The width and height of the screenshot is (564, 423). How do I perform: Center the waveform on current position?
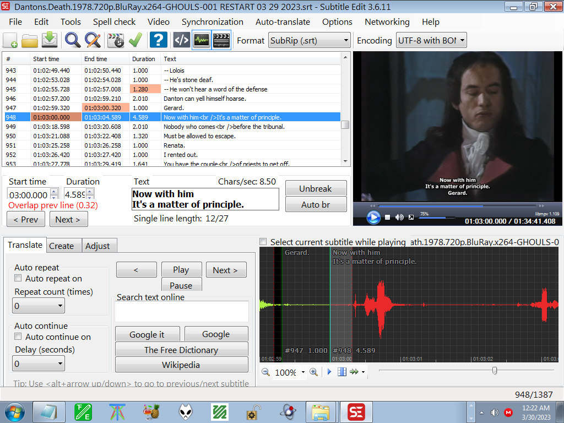coord(342,372)
